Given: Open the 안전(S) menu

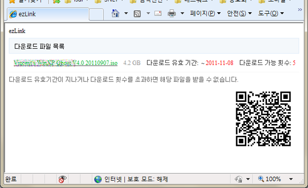Looking at the screenshot, I should pos(239,13).
